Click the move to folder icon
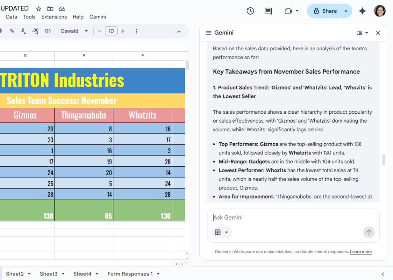The height and width of the screenshot is (280, 393). click(50, 8)
